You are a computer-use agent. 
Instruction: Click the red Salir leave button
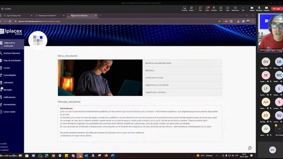[277, 9]
